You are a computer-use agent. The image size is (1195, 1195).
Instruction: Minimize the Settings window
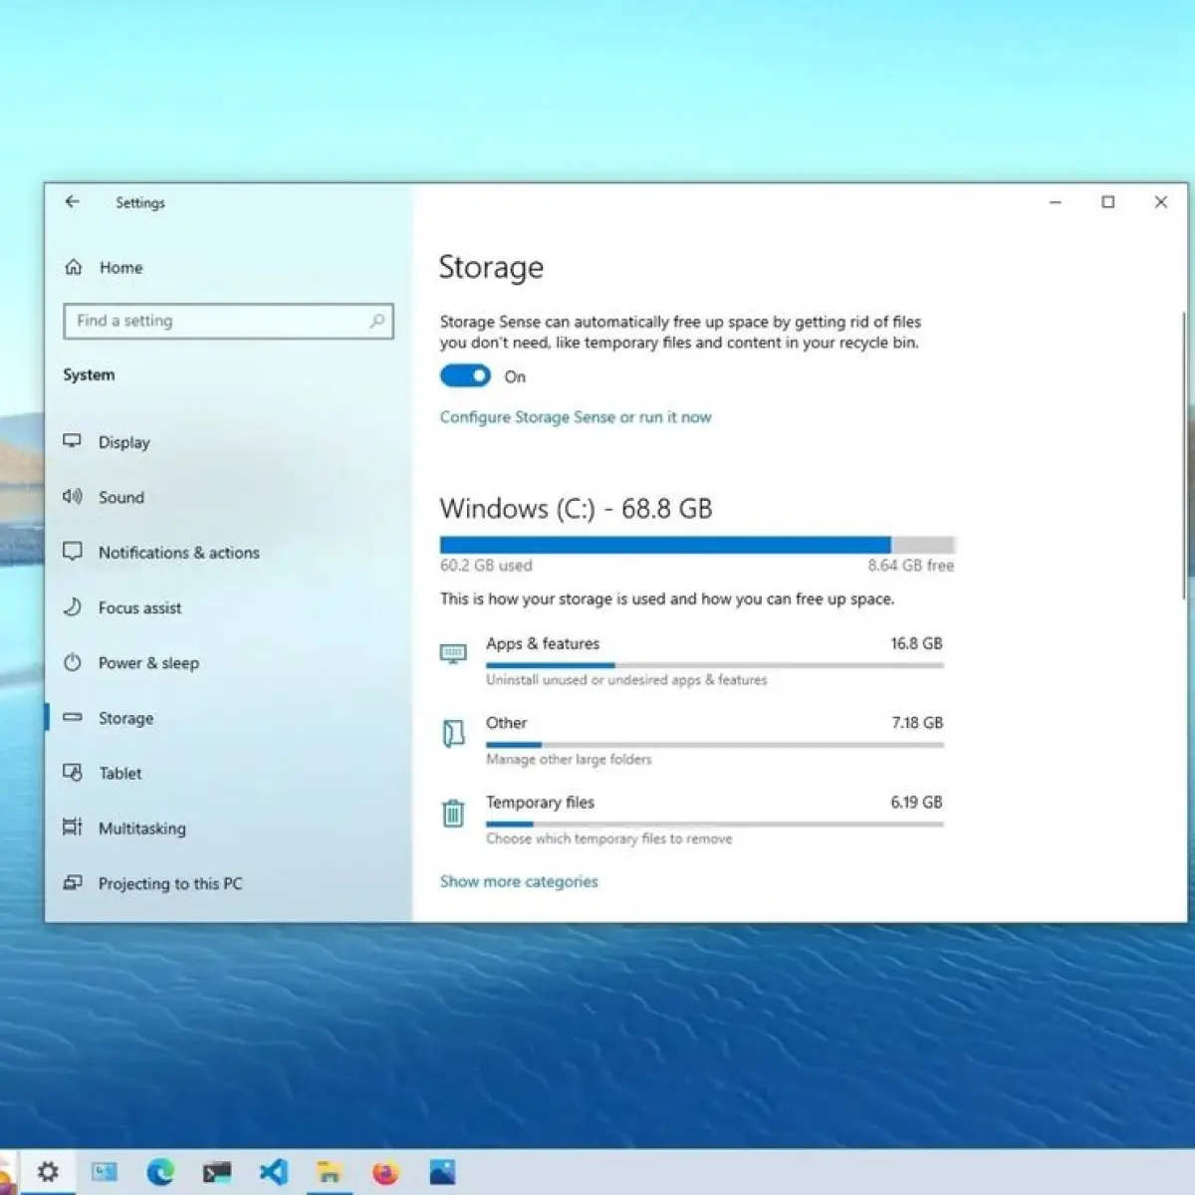[1056, 202]
